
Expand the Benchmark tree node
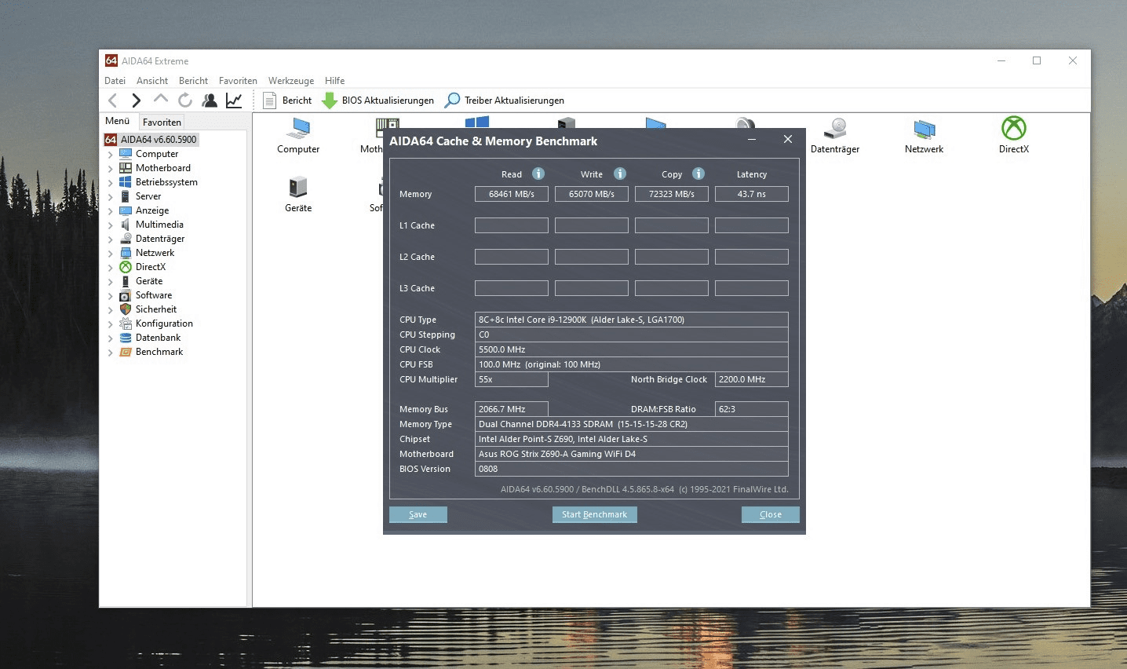pyautogui.click(x=110, y=353)
